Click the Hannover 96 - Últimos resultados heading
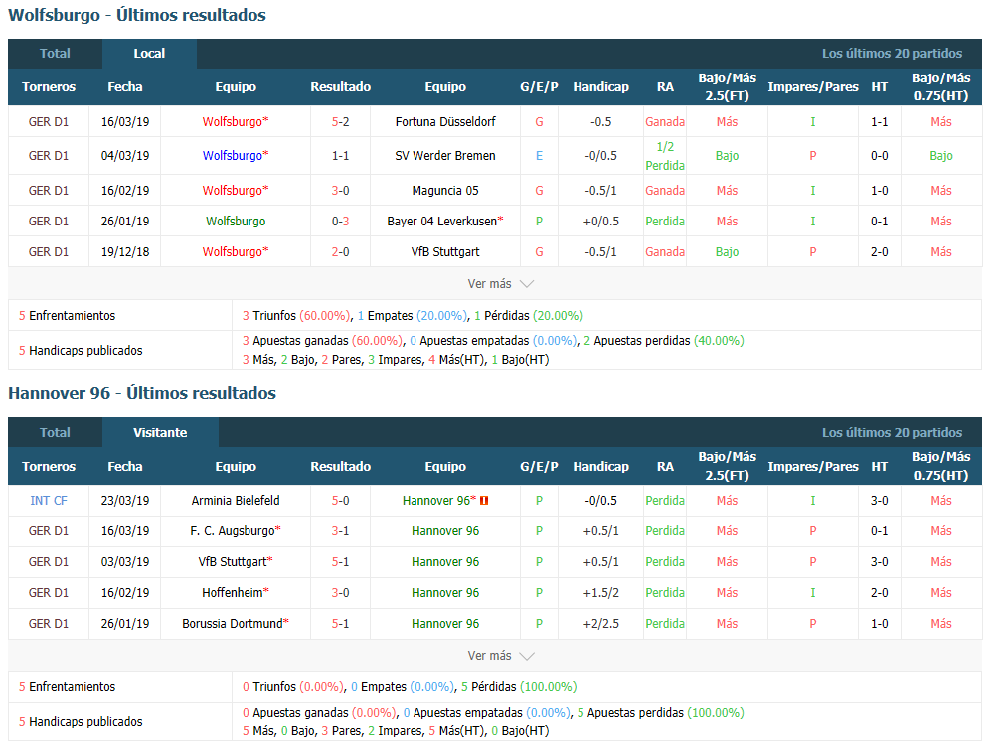The image size is (995, 746). (x=142, y=394)
